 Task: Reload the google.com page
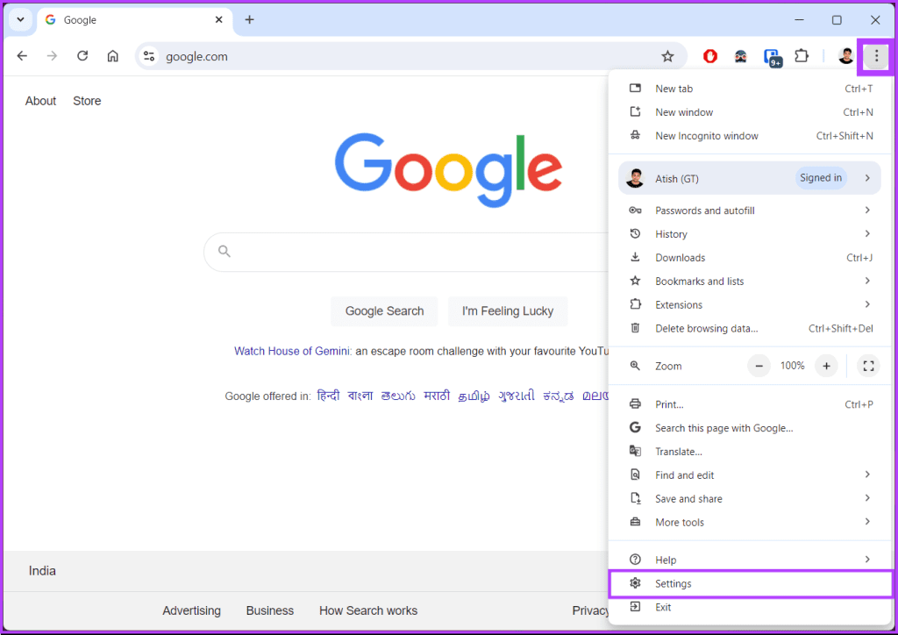(x=82, y=55)
